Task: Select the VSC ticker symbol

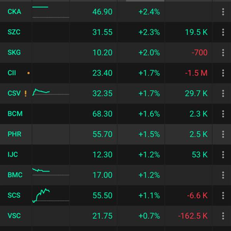Action: tap(14, 216)
